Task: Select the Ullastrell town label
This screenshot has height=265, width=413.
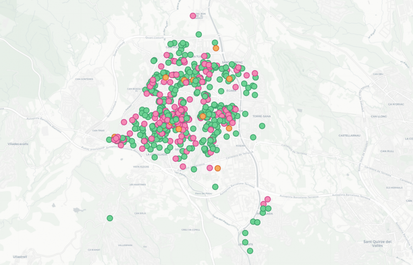Action: (x=20, y=257)
